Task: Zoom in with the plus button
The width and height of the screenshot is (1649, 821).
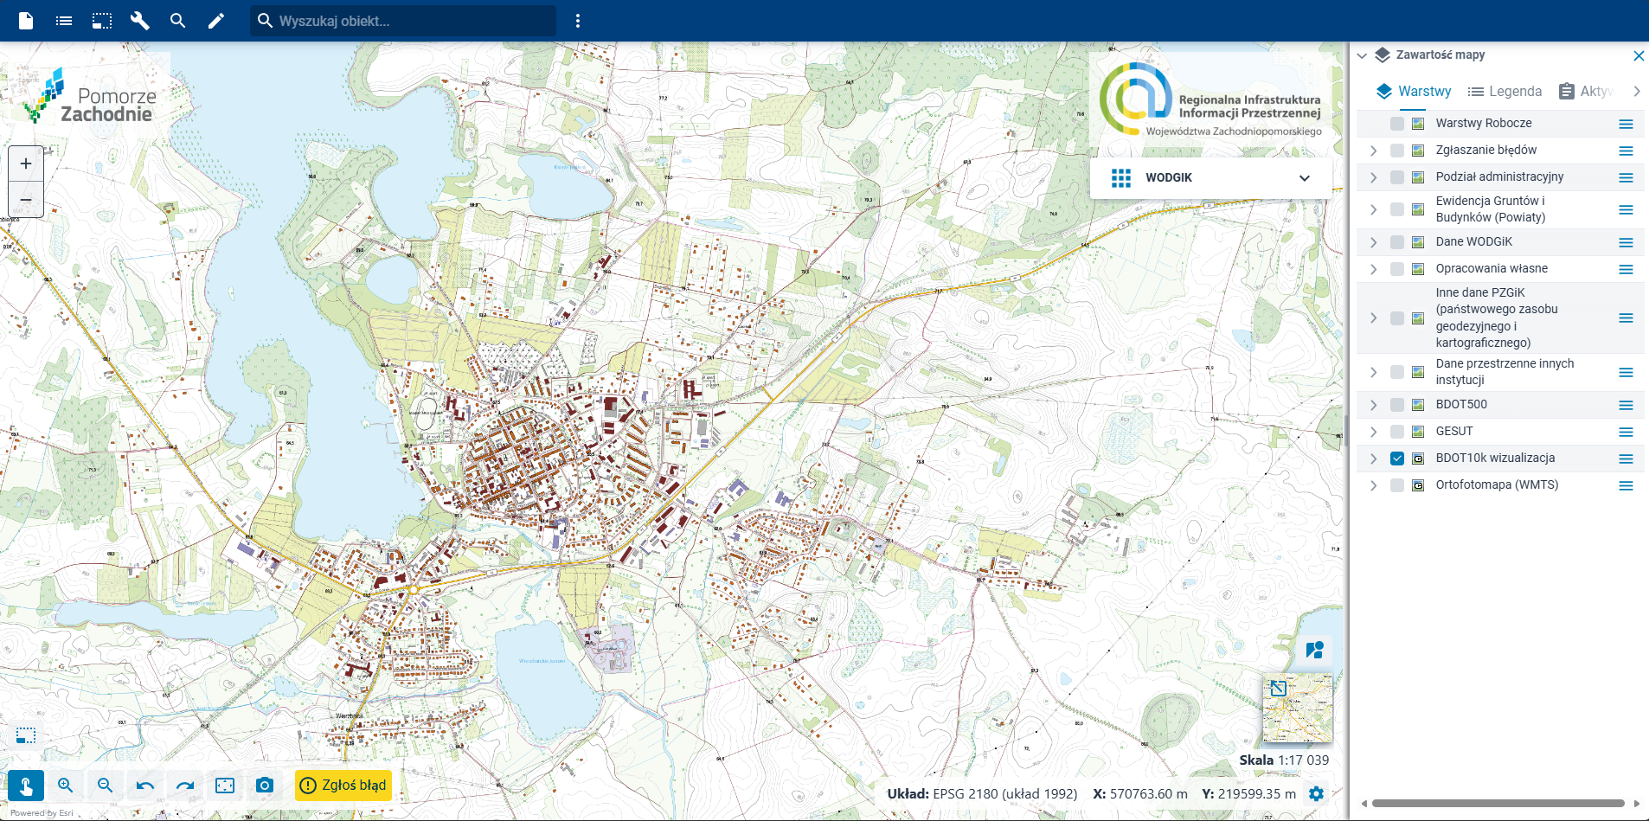Action: tap(26, 164)
